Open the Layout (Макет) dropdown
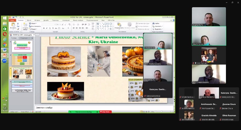This screenshot has height=130, width=241. pyautogui.click(x=33, y=23)
